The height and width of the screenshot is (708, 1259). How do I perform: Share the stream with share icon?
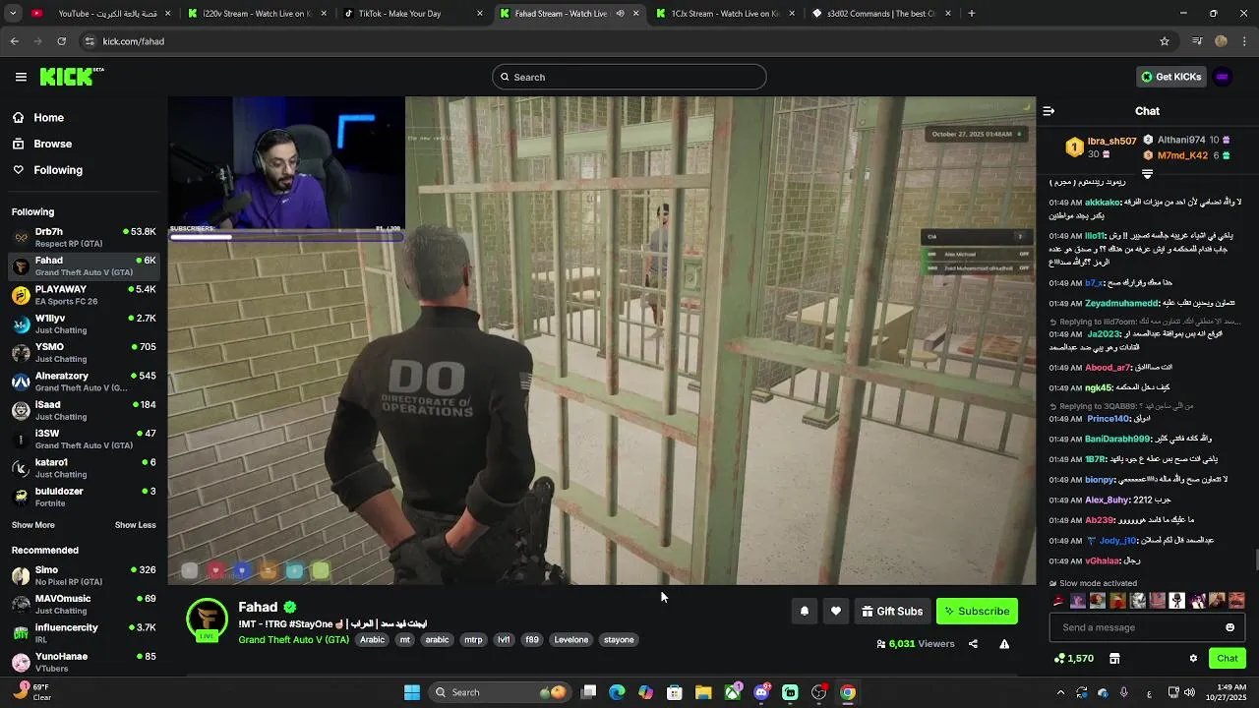coord(973,644)
